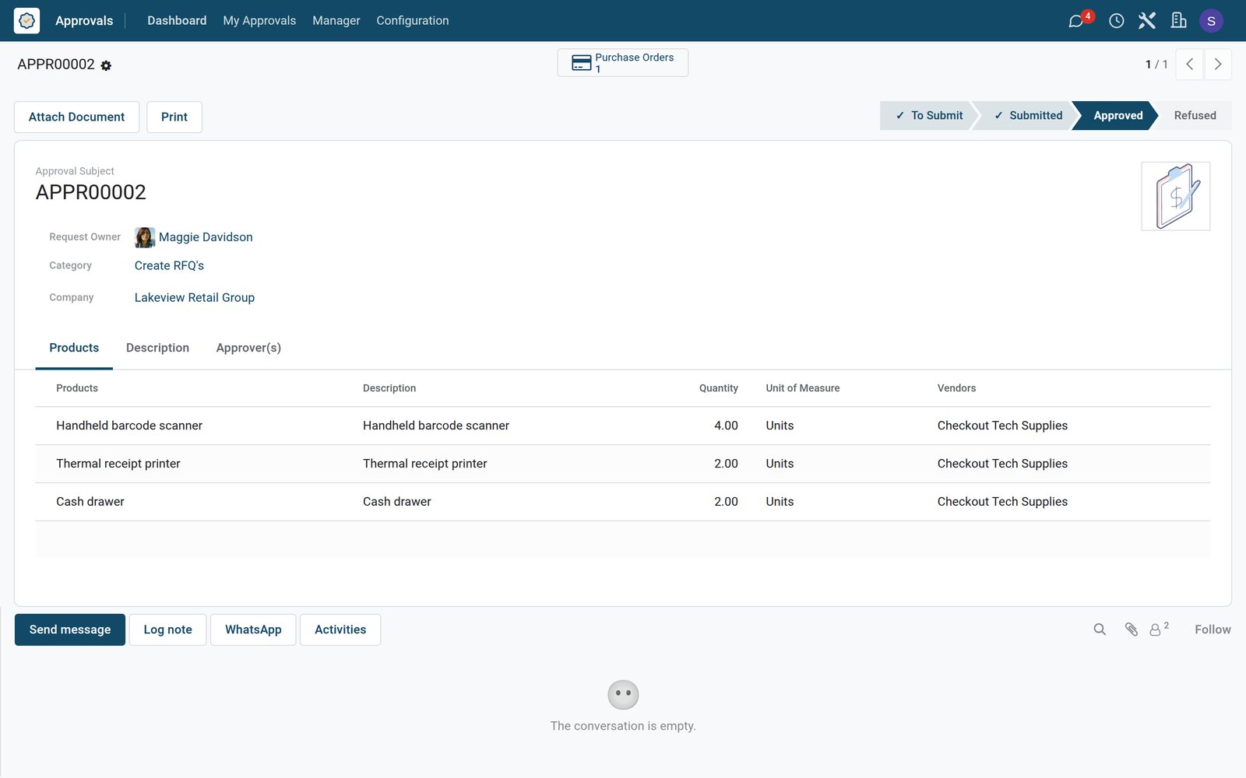Select Cash drawer product cell
The image size is (1246, 778).
[90, 502]
